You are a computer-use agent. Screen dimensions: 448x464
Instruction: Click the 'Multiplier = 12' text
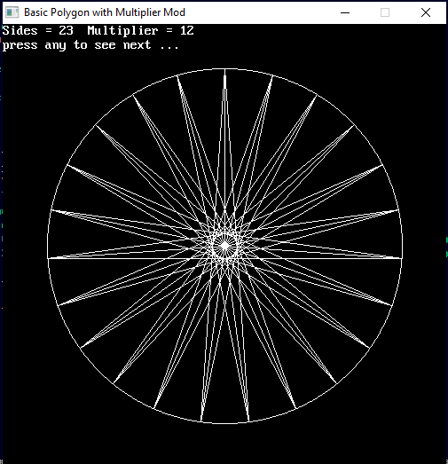(140, 30)
